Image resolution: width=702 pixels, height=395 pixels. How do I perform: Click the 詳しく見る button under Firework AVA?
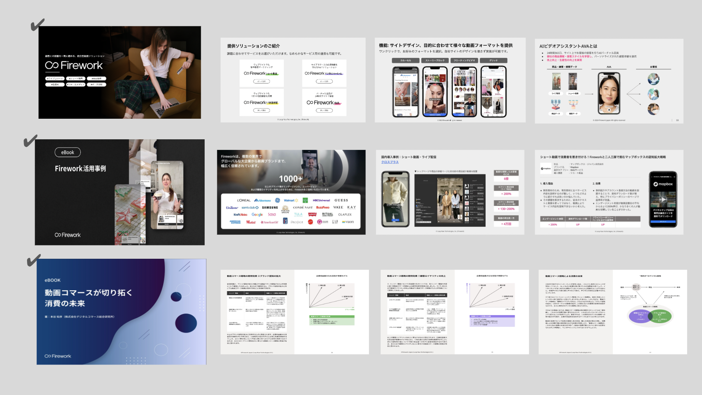(324, 111)
